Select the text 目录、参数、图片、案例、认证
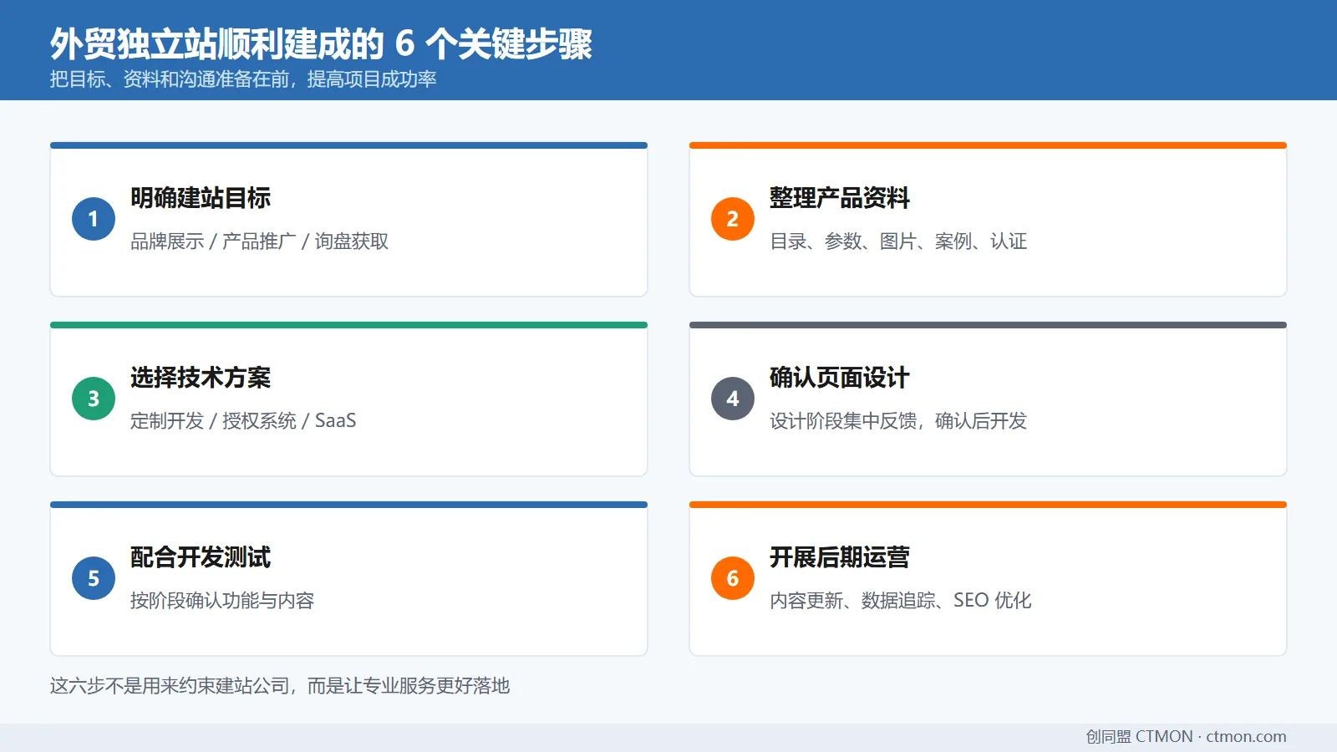The image size is (1337, 752). click(898, 241)
